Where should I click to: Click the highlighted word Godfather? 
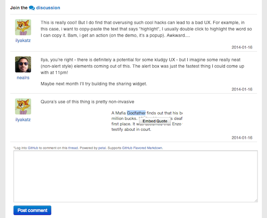(x=136, y=113)
